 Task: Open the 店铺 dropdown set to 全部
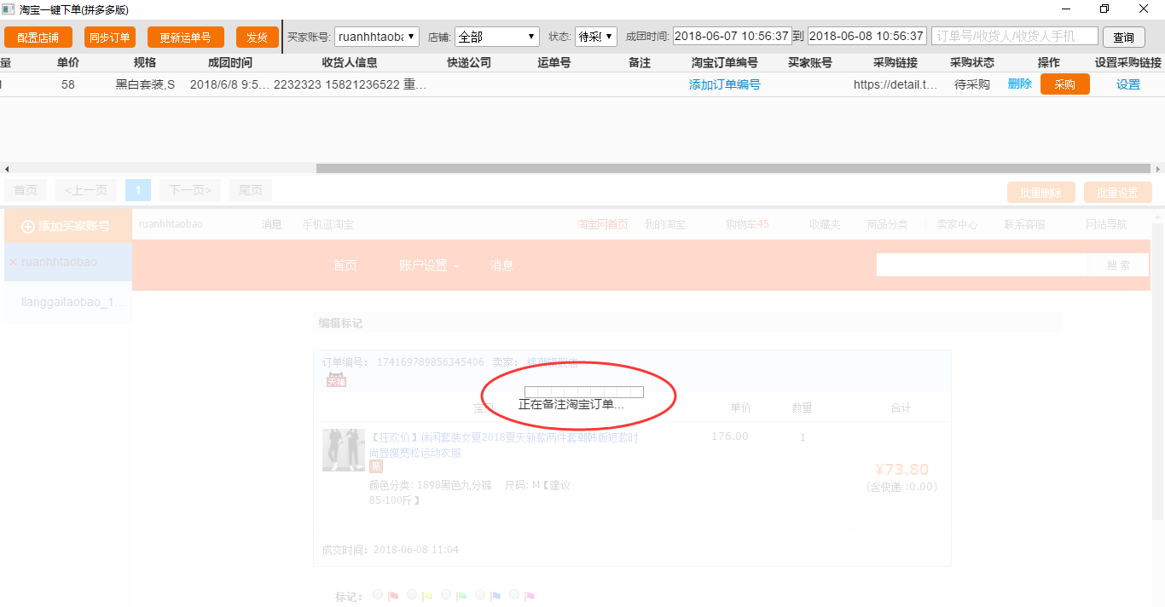[497, 37]
